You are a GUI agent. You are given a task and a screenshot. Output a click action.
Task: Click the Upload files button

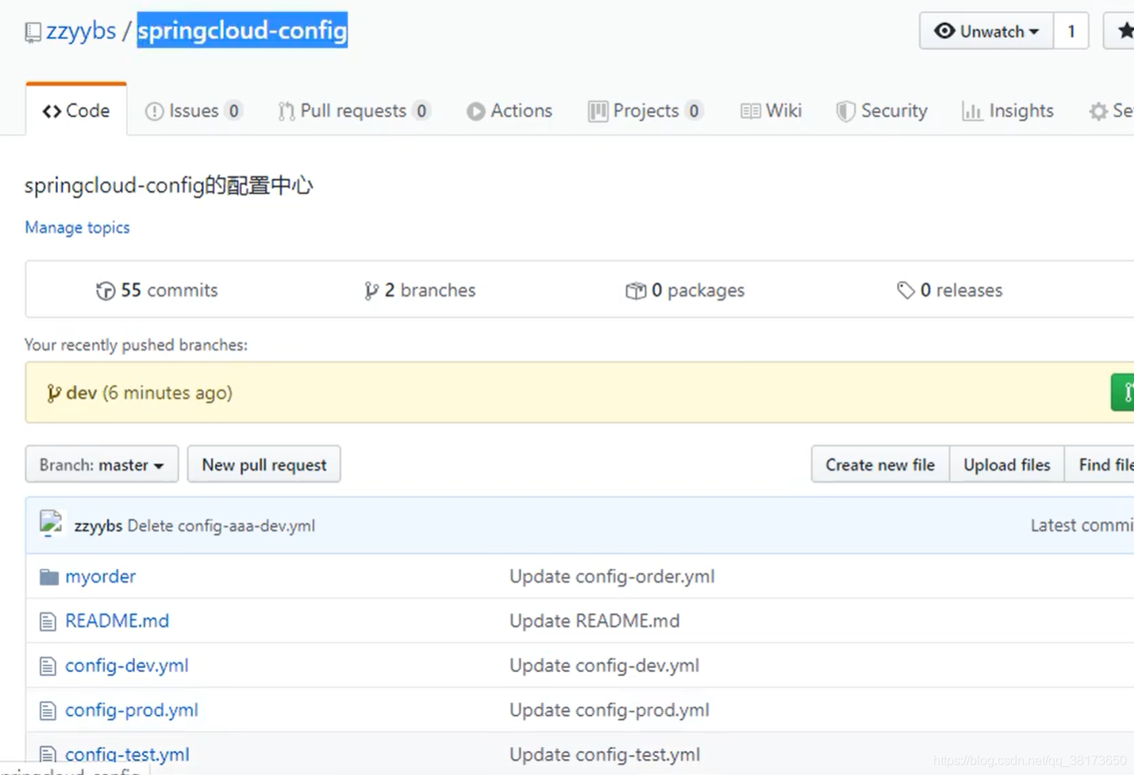(x=1007, y=464)
